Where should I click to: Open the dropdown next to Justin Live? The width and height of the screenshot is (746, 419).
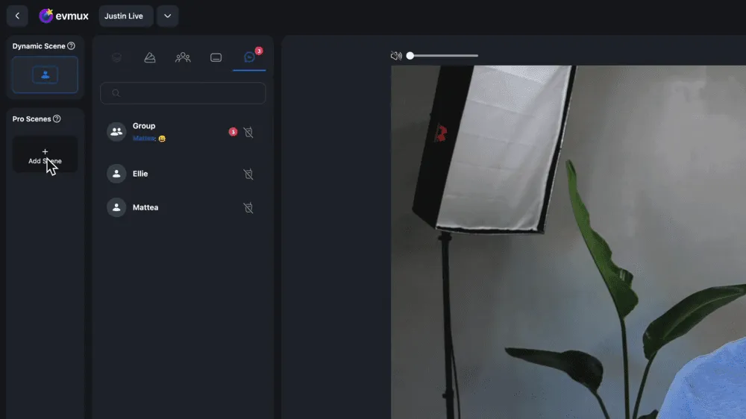click(x=167, y=16)
